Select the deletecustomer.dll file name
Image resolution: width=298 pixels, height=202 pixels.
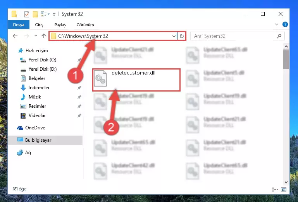point(133,73)
